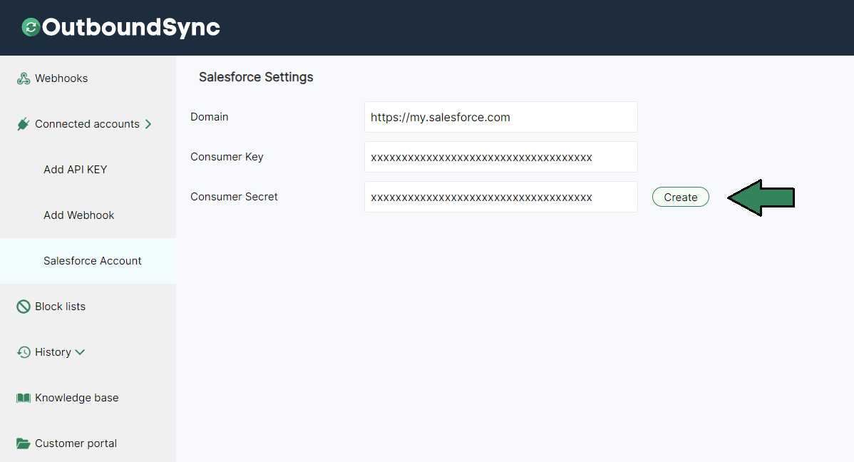The height and width of the screenshot is (462, 854).
Task: Select the Connected accounts plug icon
Action: coord(24,123)
